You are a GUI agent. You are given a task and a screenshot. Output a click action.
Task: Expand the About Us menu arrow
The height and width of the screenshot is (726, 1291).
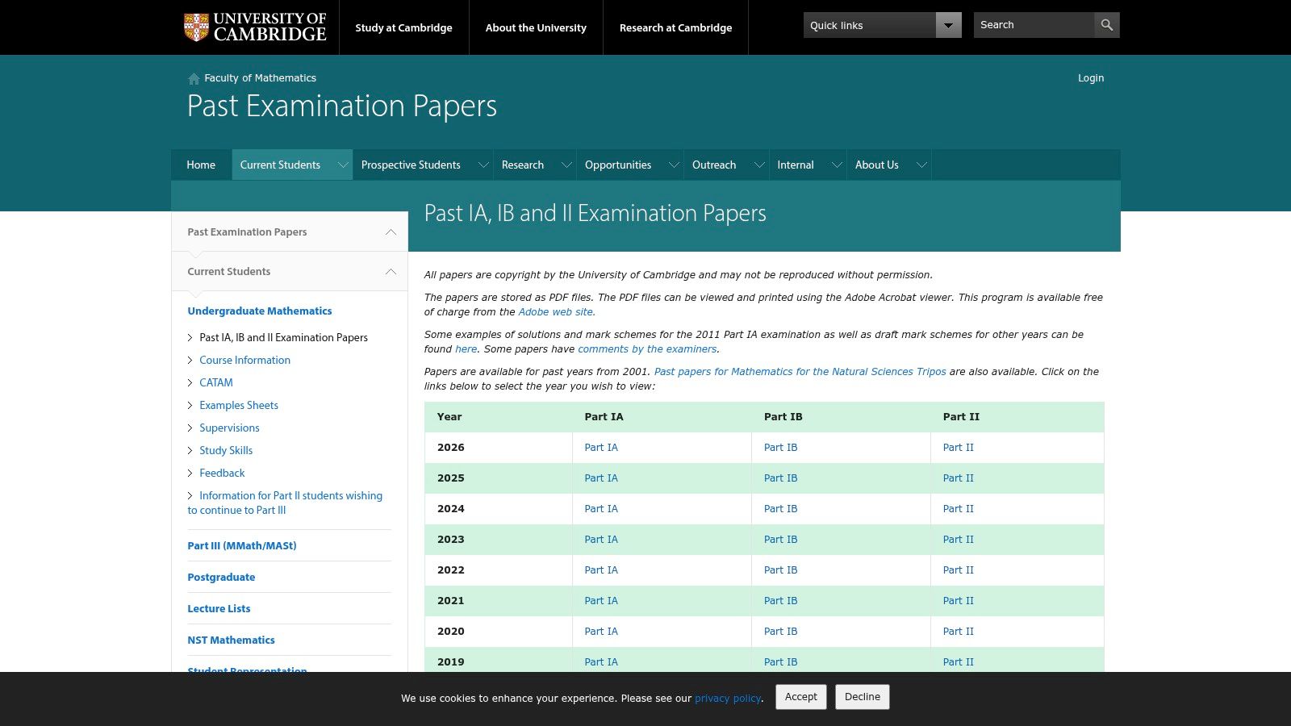click(921, 165)
